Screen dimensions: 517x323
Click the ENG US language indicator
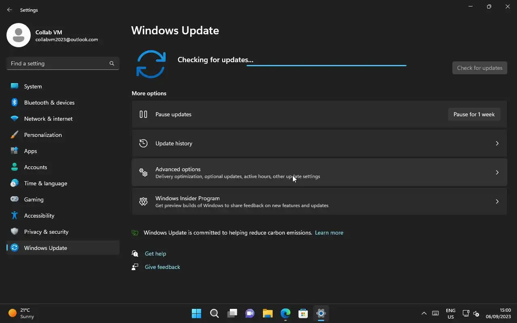click(x=451, y=313)
